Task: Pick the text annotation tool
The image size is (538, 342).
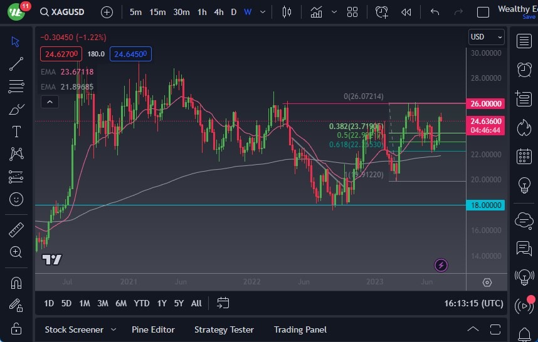Action: tap(16, 132)
